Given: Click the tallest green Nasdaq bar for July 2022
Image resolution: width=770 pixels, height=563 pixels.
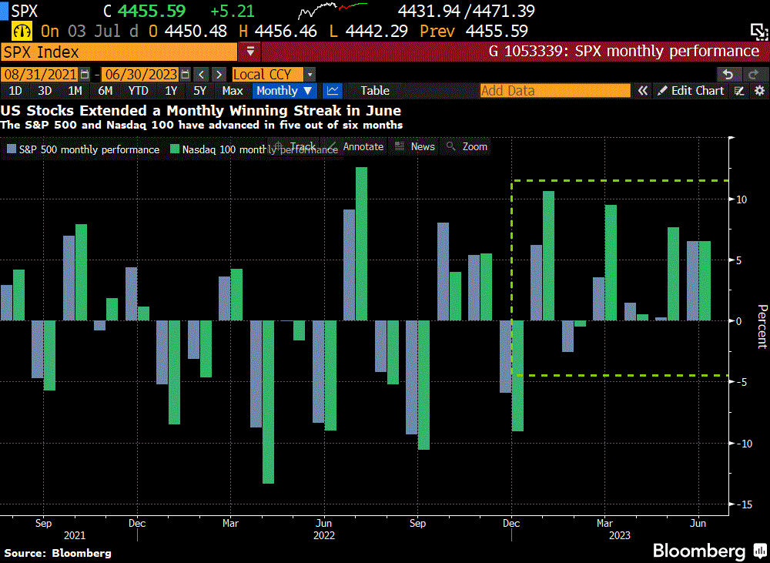Looking at the screenshot, I should [x=361, y=244].
